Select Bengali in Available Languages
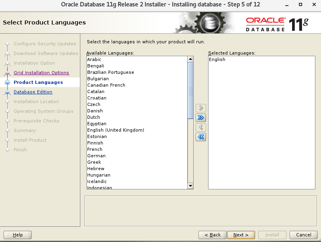The width and height of the screenshot is (321, 242). [x=137, y=66]
